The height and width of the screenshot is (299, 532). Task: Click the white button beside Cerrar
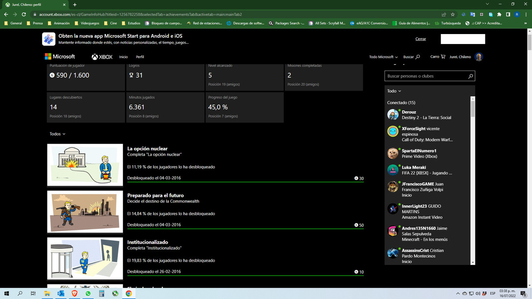463,39
